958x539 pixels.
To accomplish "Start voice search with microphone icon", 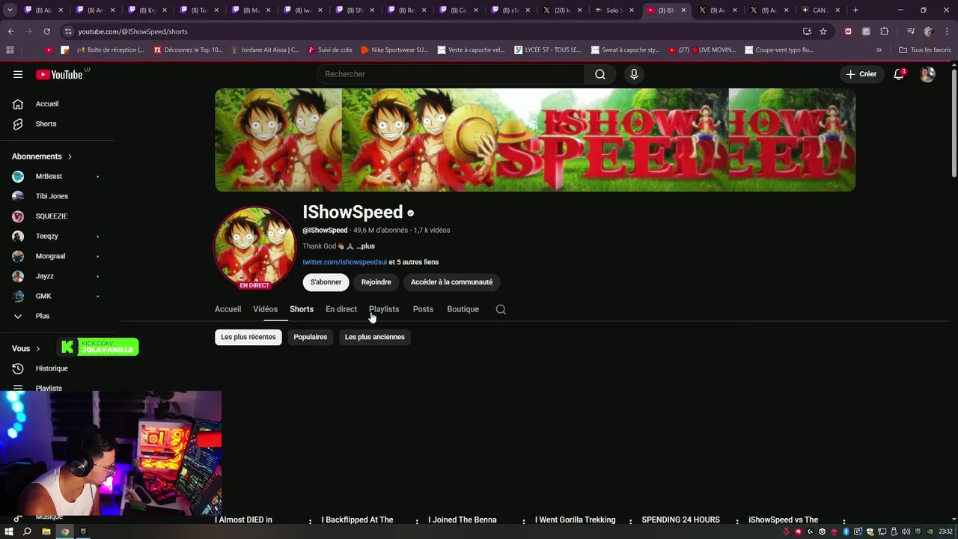I will point(634,74).
